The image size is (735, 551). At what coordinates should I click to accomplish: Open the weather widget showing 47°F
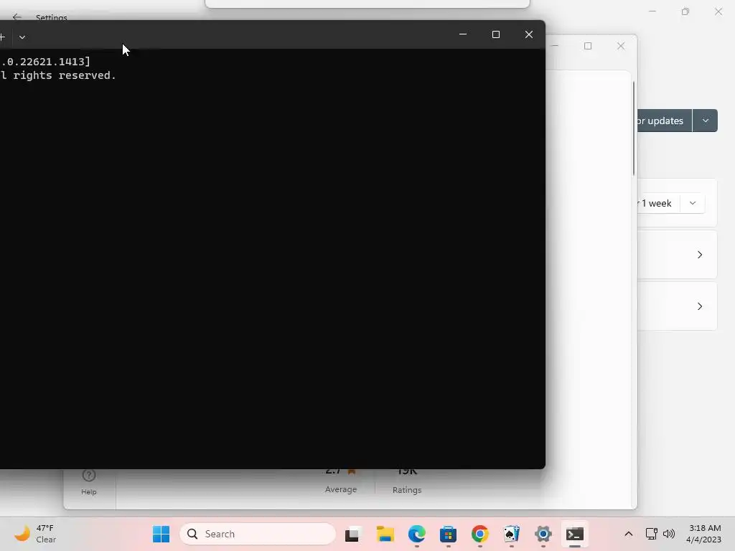tap(35, 534)
